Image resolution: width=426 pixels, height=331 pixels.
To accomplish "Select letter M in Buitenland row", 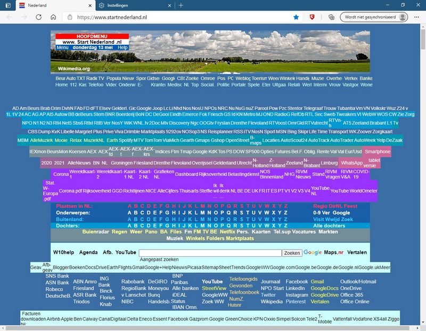I will click(x=203, y=219).
